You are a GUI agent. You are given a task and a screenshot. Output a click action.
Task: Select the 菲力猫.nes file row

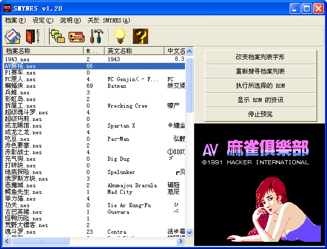pos(94,198)
